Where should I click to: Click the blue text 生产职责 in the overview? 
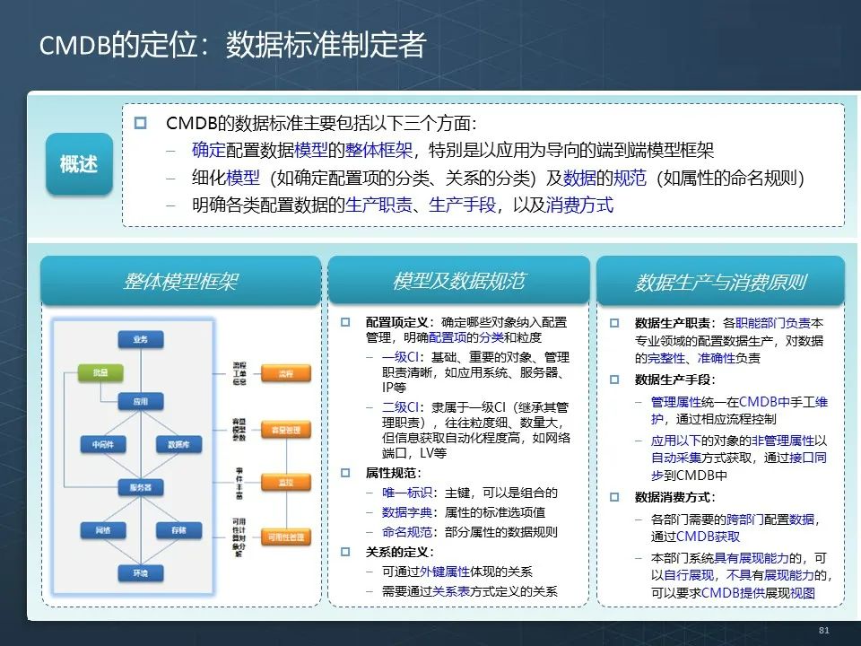378,205
